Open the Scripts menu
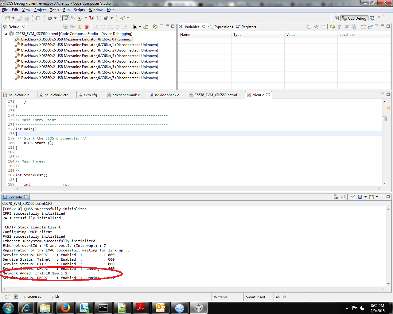 coord(79,10)
